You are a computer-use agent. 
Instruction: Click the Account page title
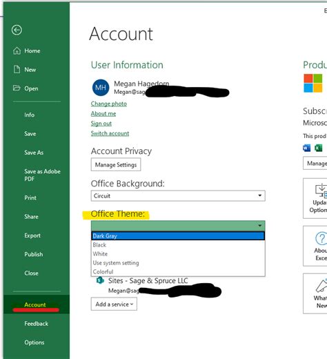121,34
